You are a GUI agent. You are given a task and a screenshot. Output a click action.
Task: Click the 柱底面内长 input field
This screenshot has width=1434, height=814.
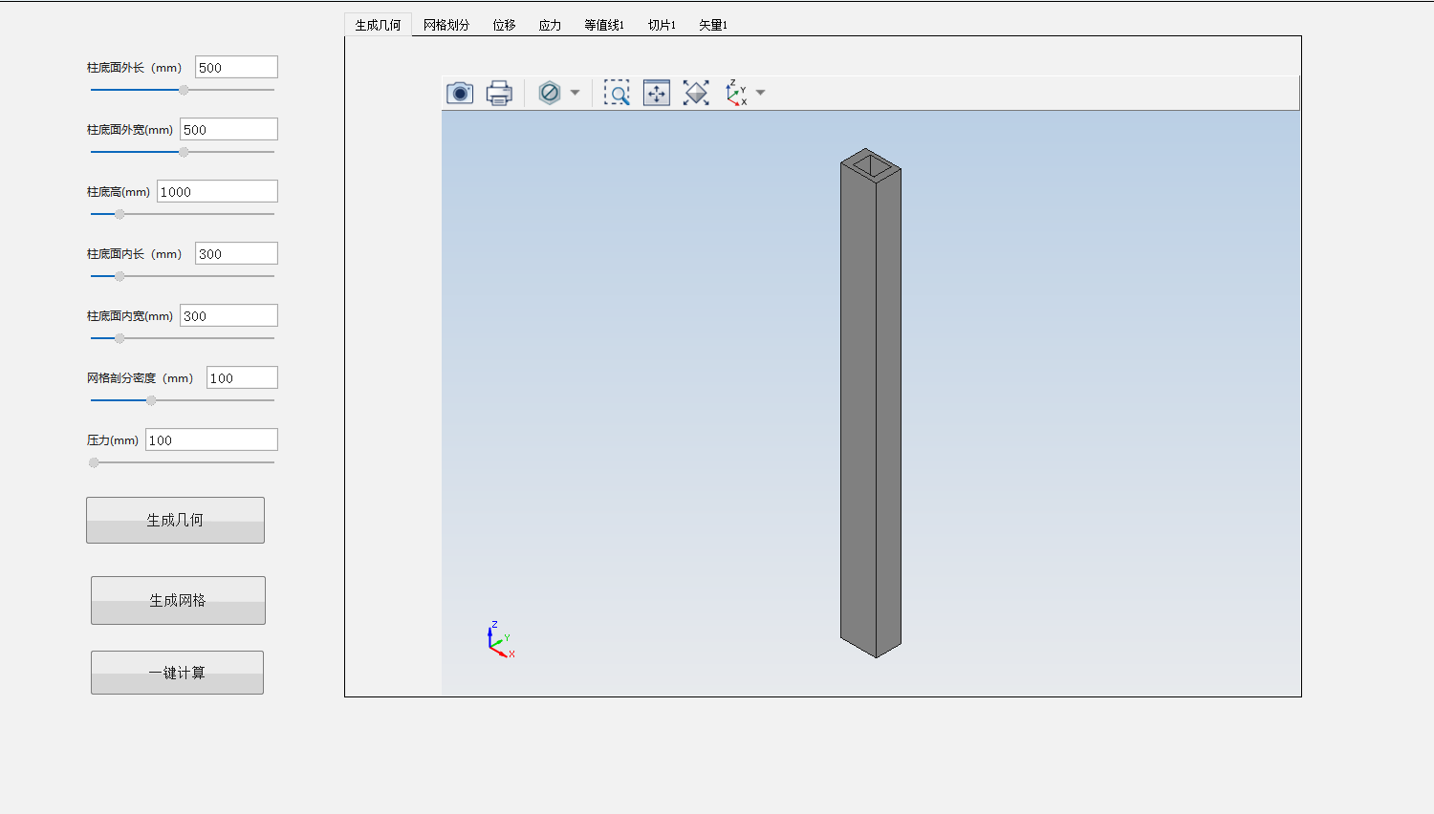[236, 253]
